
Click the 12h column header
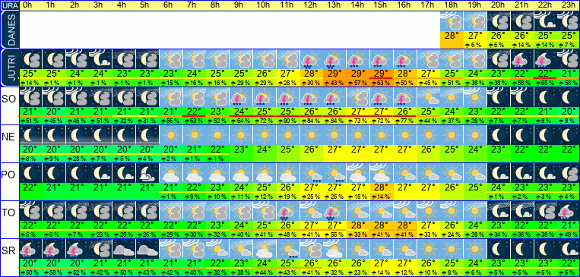pos(311,6)
